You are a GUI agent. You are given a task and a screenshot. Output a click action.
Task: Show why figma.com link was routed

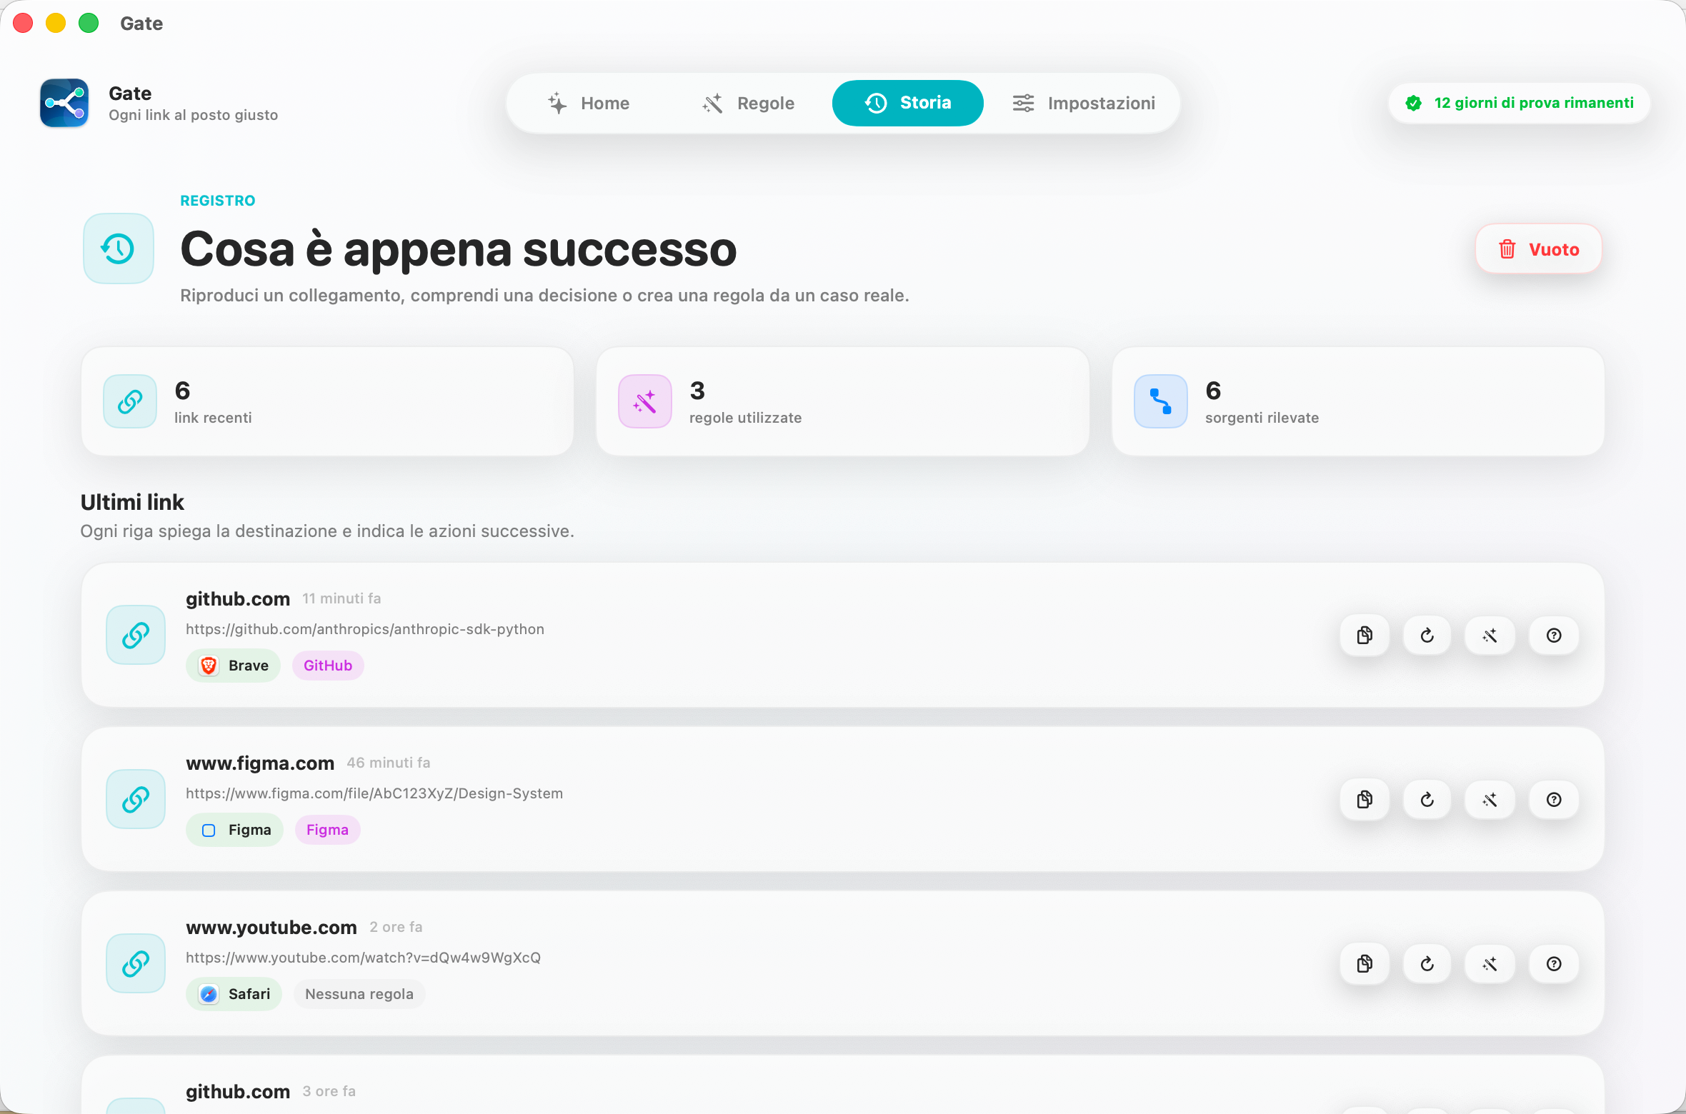tap(1553, 799)
